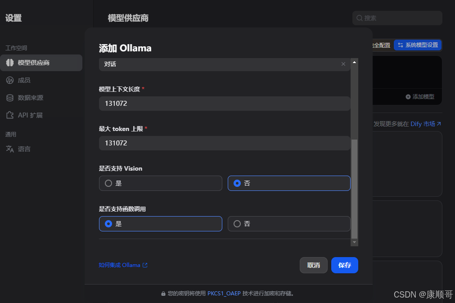
Task: Open the 如何集成 Ollama help link
Action: pyautogui.click(x=119, y=265)
